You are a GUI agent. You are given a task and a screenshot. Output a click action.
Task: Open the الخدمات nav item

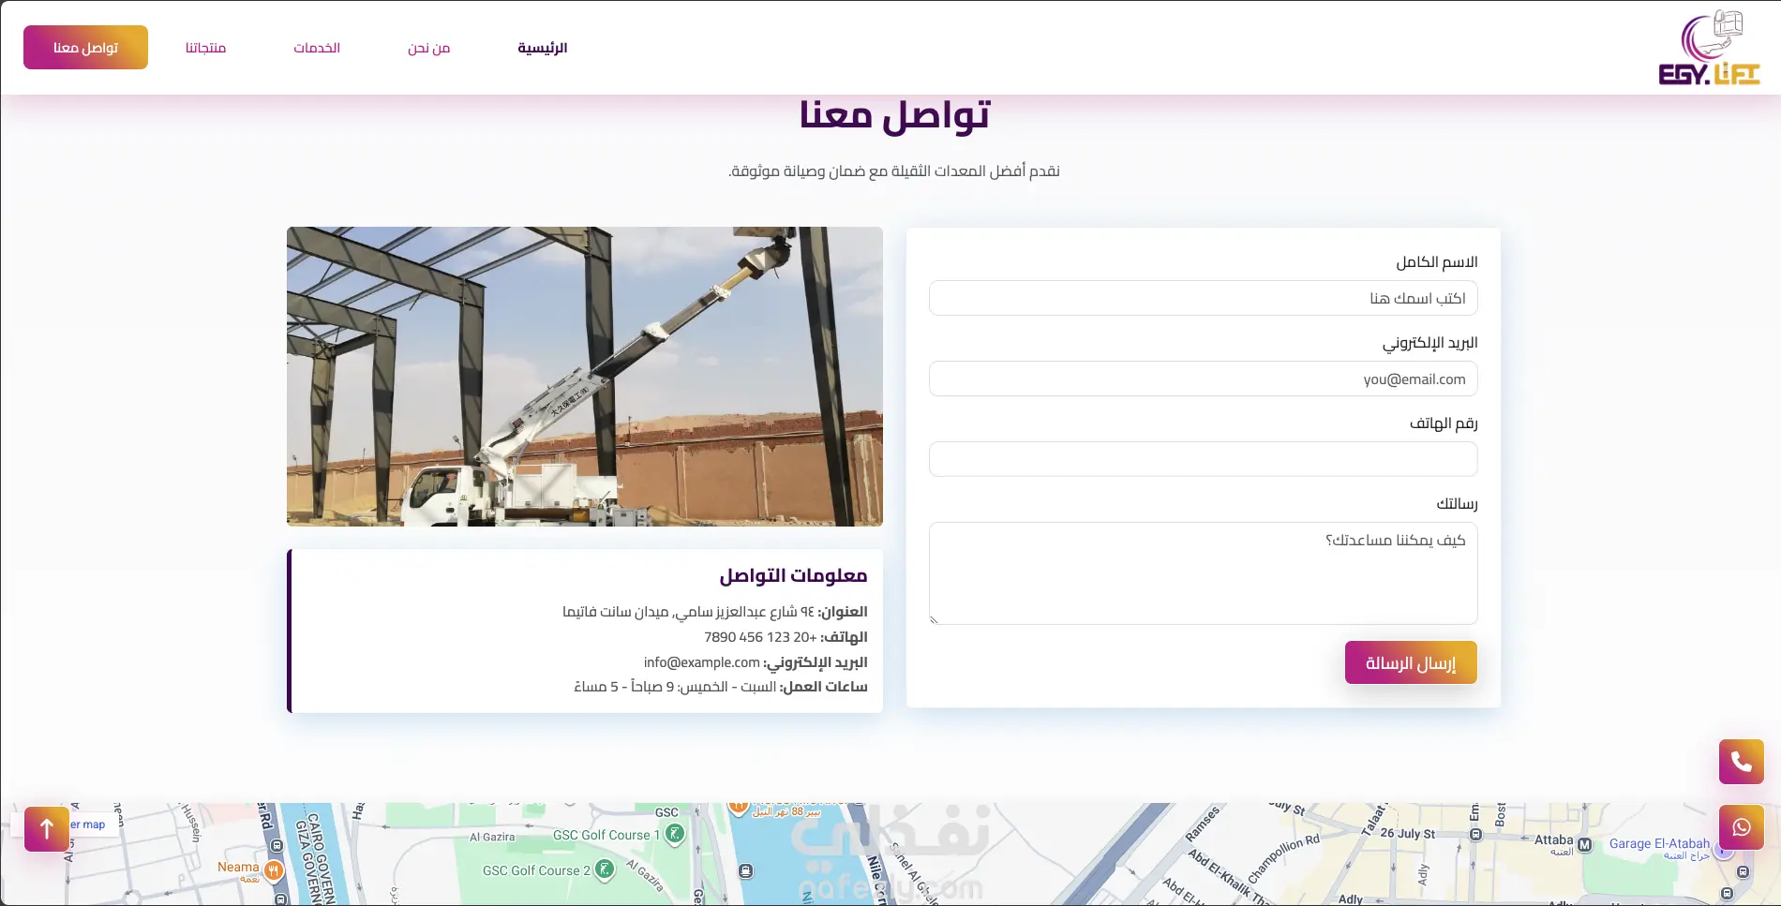tap(317, 48)
